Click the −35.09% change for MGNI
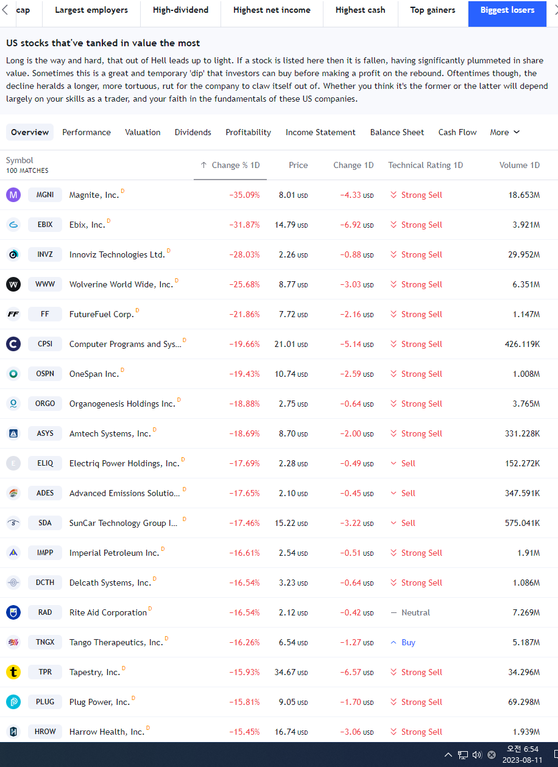Image resolution: width=558 pixels, height=767 pixels. (244, 195)
